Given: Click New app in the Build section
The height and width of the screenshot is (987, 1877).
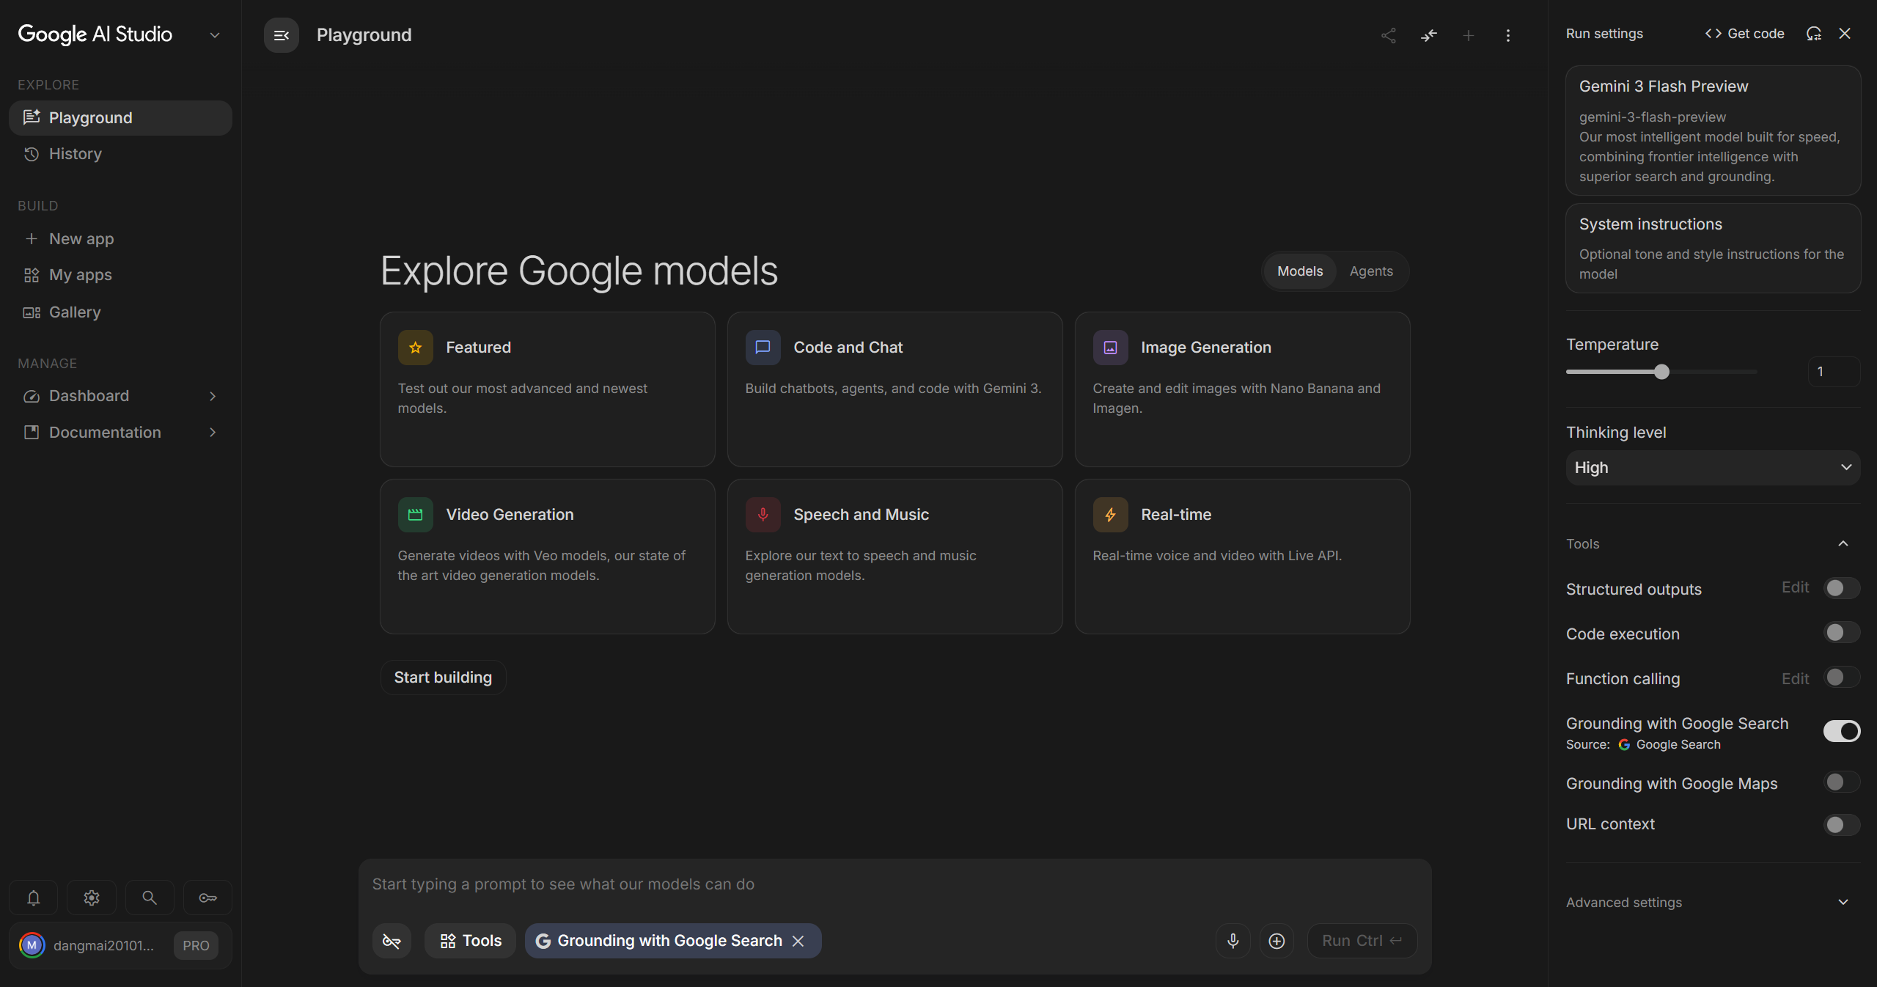Looking at the screenshot, I should 120,239.
